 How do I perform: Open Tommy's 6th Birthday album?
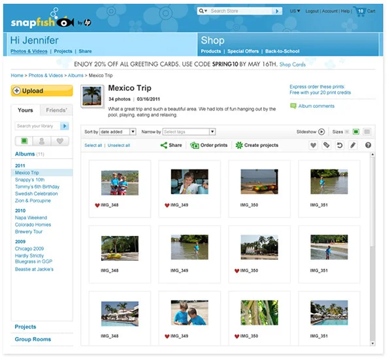[x=37, y=187]
